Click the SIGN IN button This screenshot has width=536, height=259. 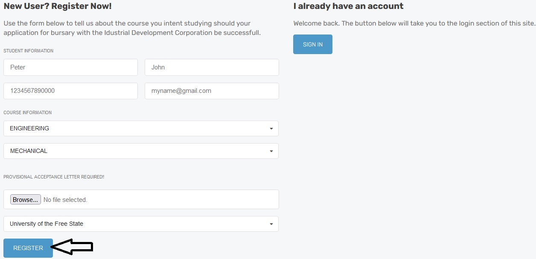coord(312,44)
